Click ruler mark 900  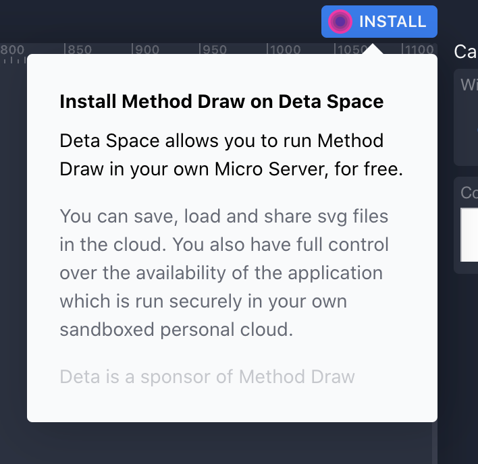click(147, 49)
